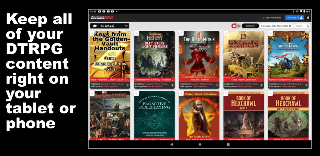Select the Deft Steps Light Fingers checkbox

137,33
